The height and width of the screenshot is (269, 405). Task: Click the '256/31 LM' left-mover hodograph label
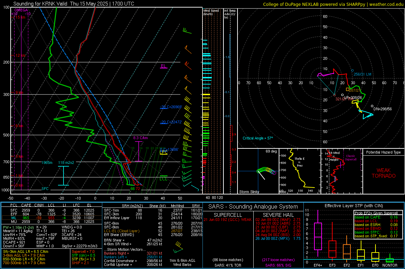[x=362, y=74]
